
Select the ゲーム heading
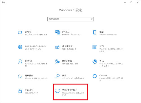pos(102,61)
